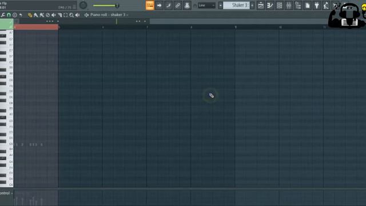Open the plugin picker plug icon

pos(317,5)
